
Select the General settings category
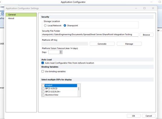[21, 15]
